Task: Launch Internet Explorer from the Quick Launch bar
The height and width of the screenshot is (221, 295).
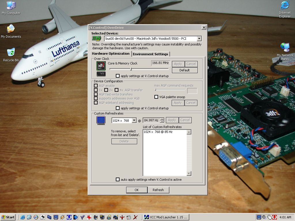Action: click(23, 217)
